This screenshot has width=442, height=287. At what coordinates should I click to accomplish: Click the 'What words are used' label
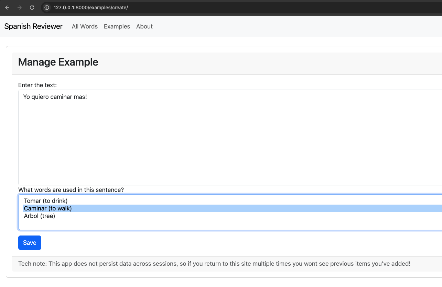70,190
